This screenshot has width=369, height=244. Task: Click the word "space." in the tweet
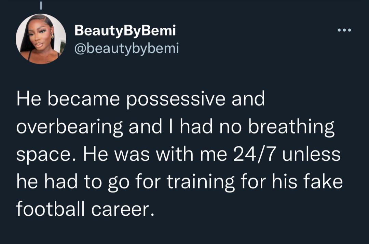pyautogui.click(x=46, y=155)
